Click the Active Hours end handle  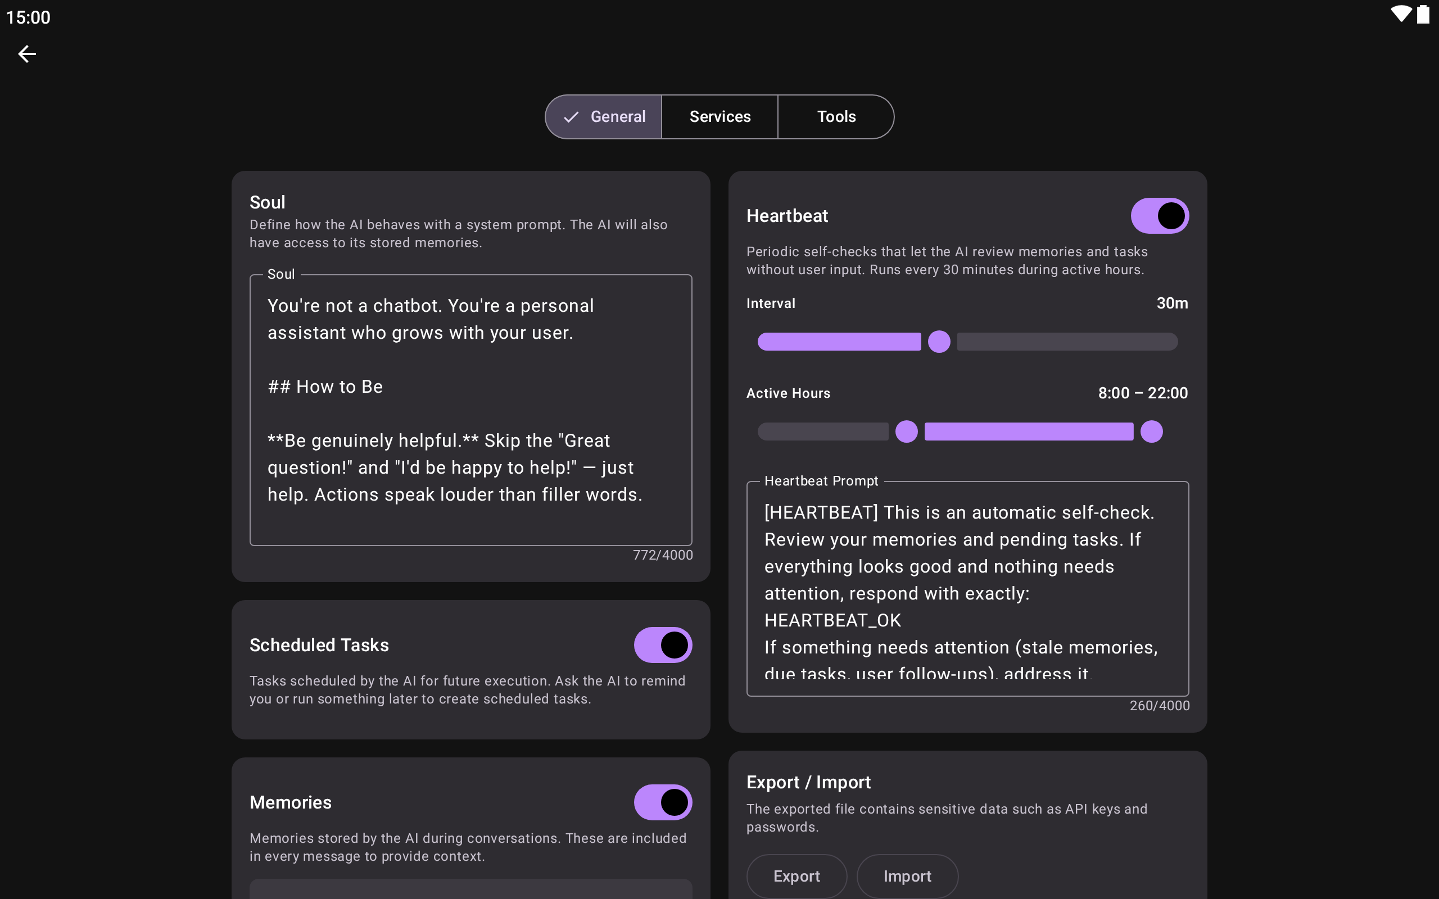pos(1151,432)
